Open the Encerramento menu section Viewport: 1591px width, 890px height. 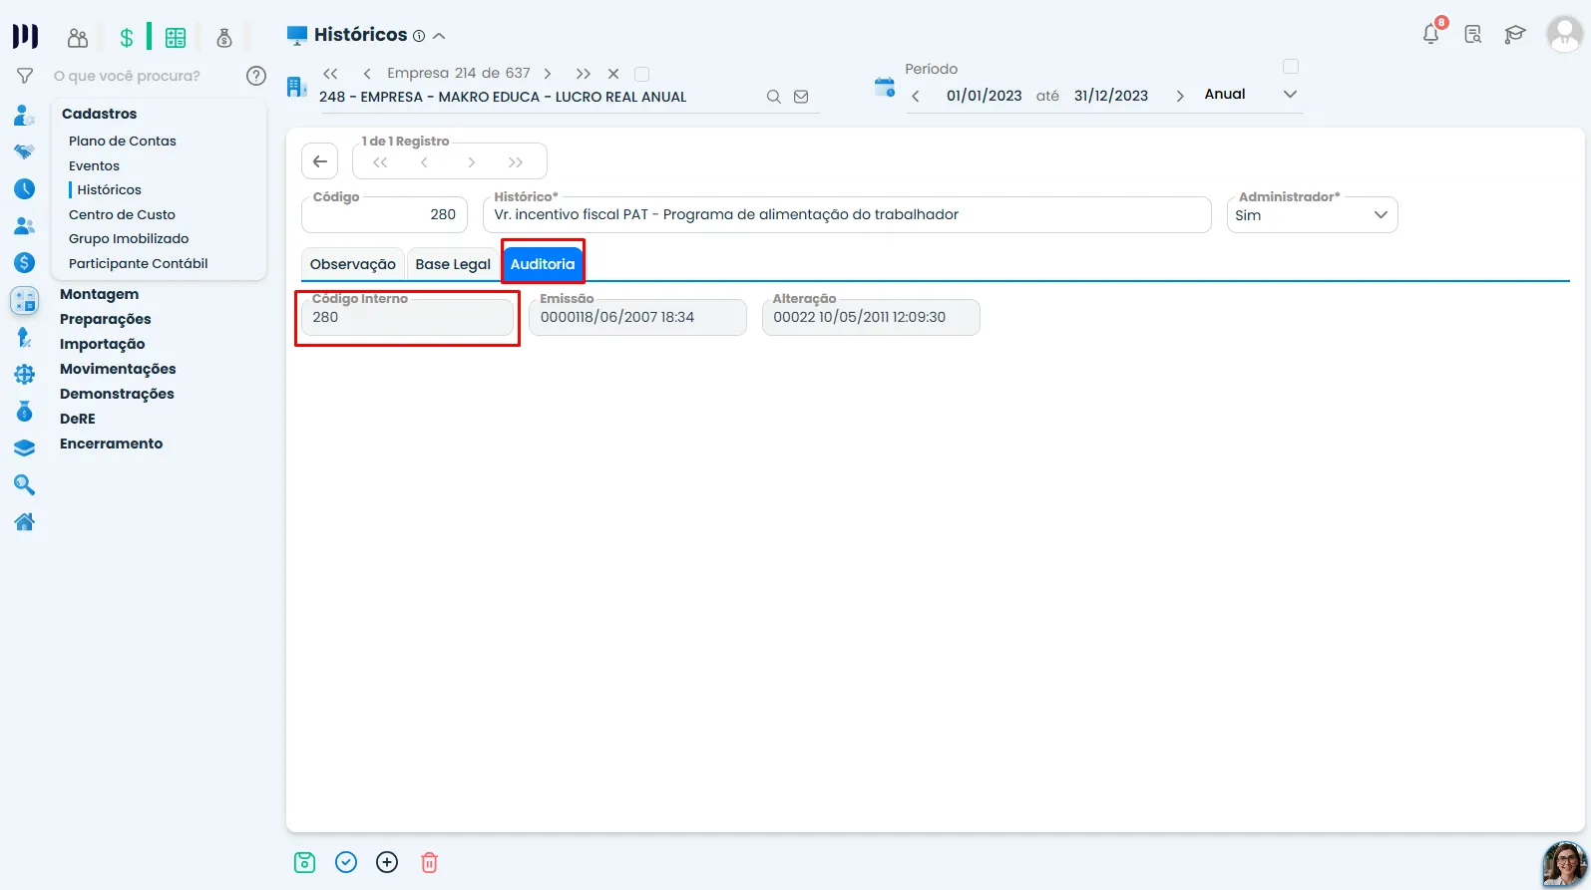point(111,444)
